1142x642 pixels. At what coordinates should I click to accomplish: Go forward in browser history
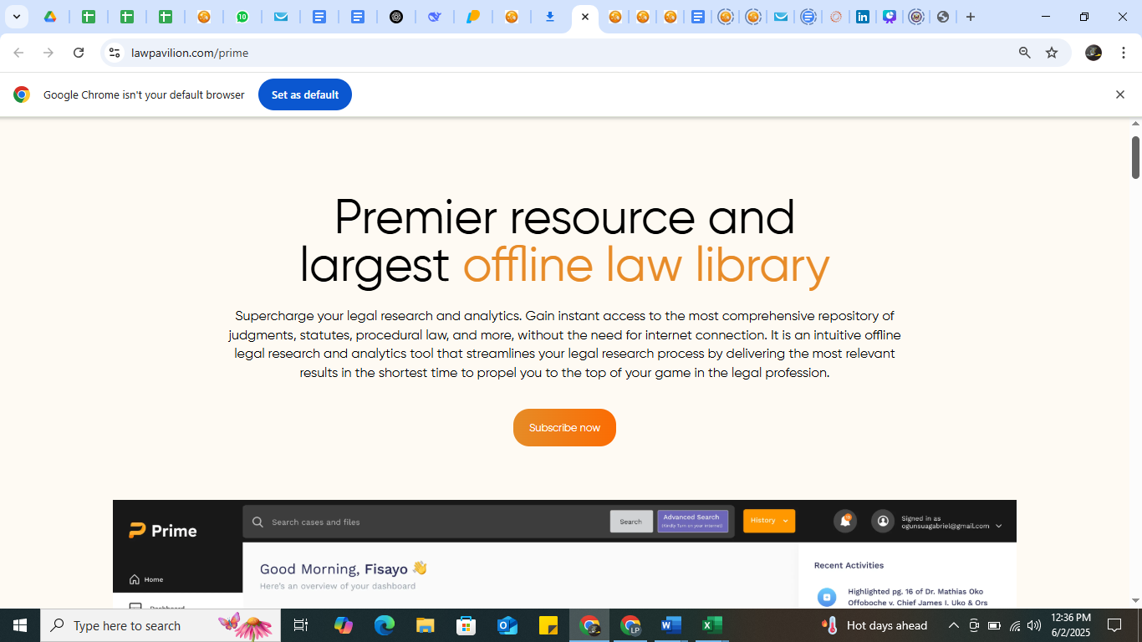click(48, 53)
